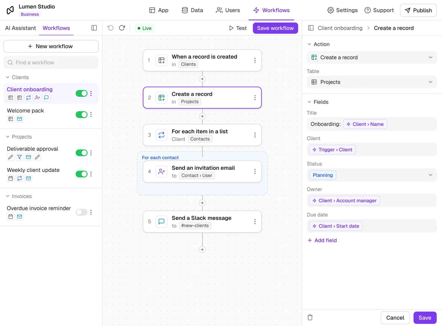Screen dimensions: 442x326
Task: Open the options menu for Slack message step
Action: 255,221
